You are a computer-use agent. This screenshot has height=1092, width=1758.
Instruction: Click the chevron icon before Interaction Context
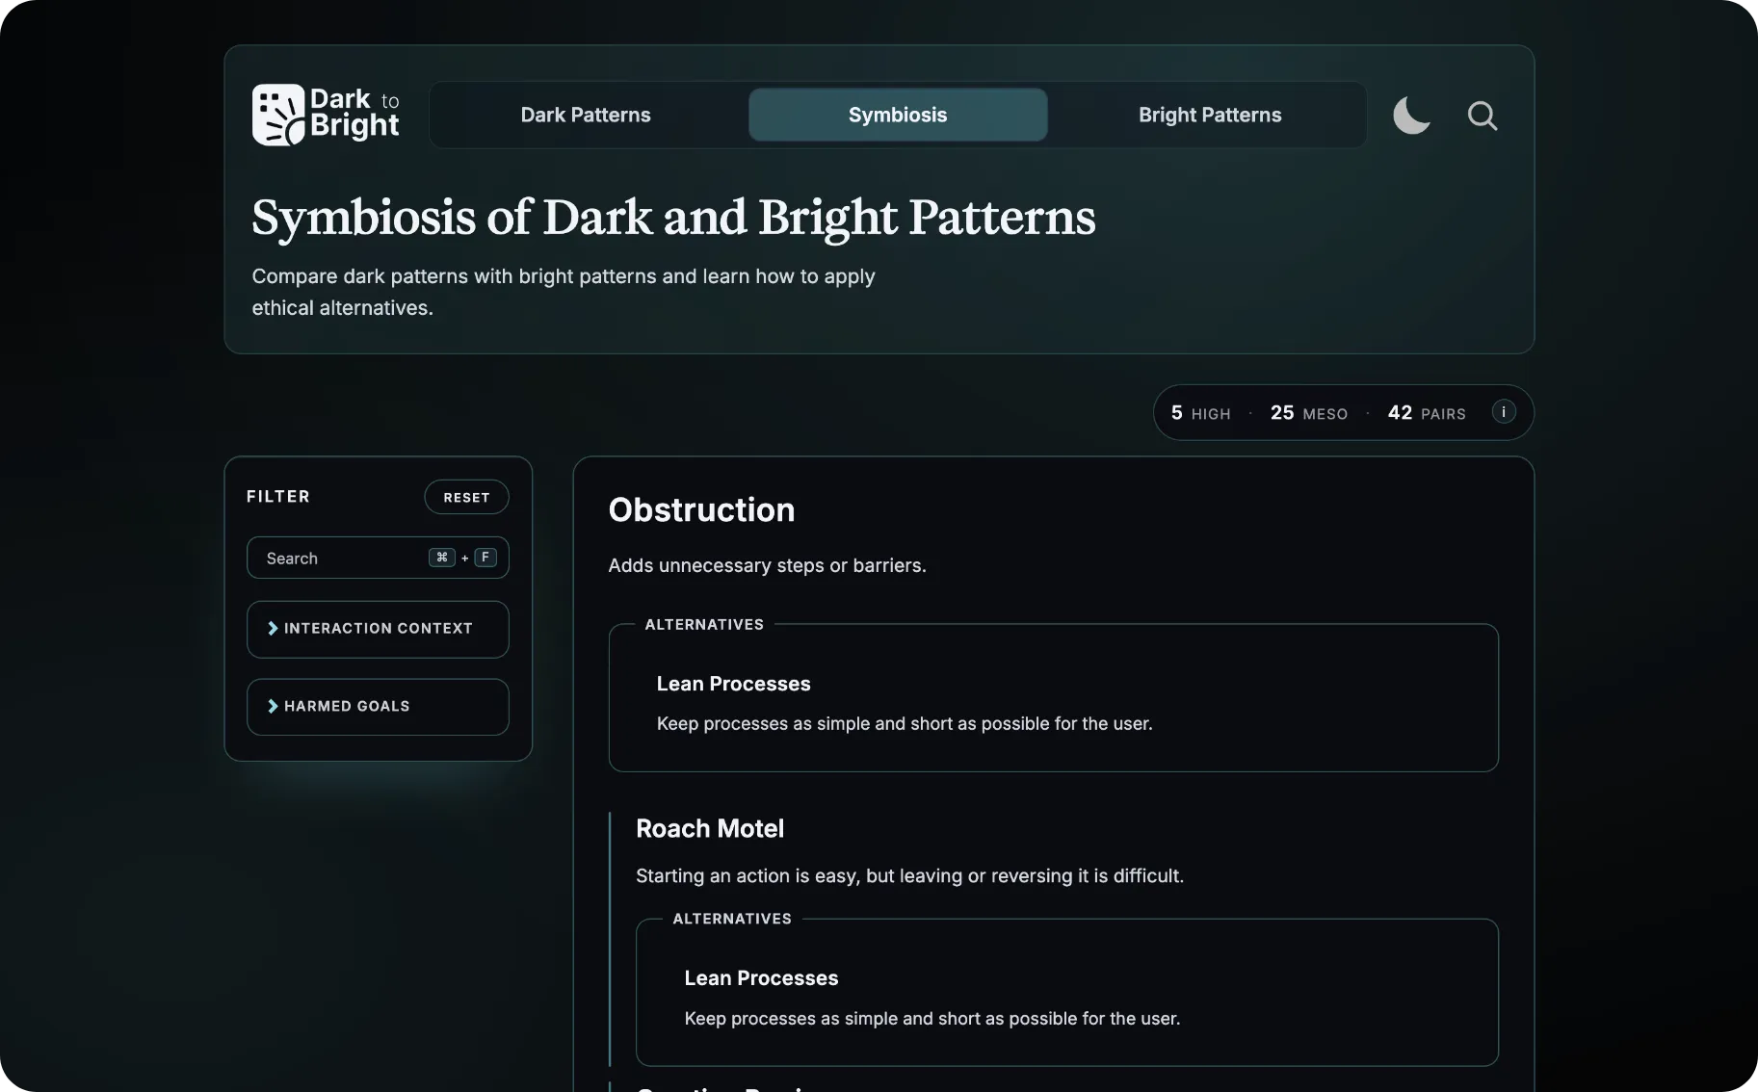(273, 628)
